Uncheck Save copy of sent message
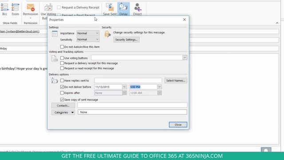Viewport: 284px width, 160px height. pos(62,100)
